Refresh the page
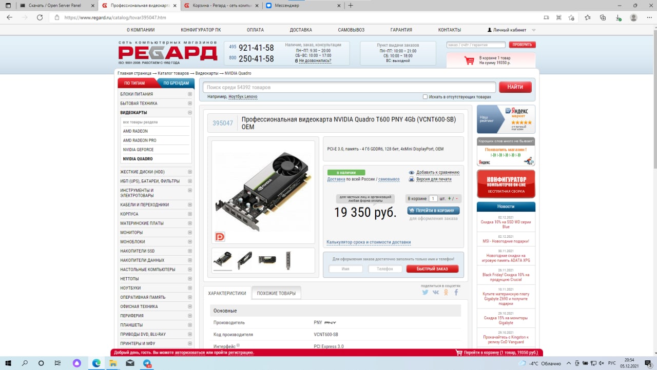Screen dimensions: 657x370 pyautogui.click(x=40, y=17)
